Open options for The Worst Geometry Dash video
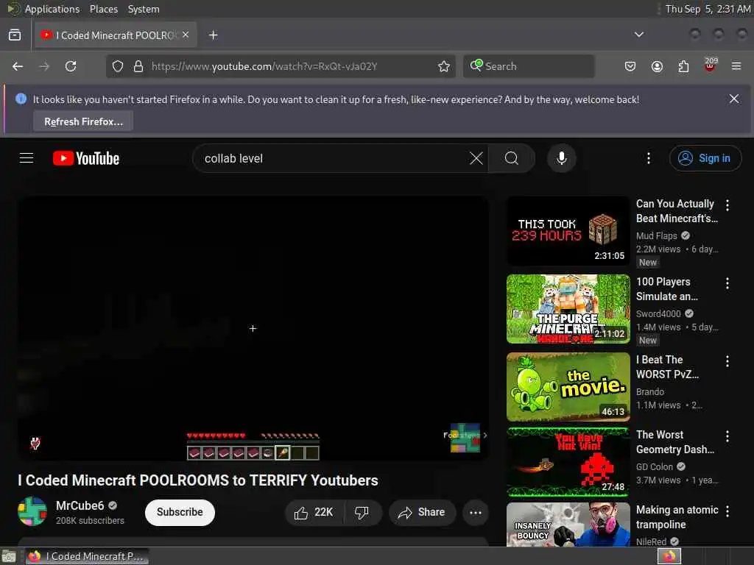Screen dimensions: 754x565 click(x=727, y=436)
